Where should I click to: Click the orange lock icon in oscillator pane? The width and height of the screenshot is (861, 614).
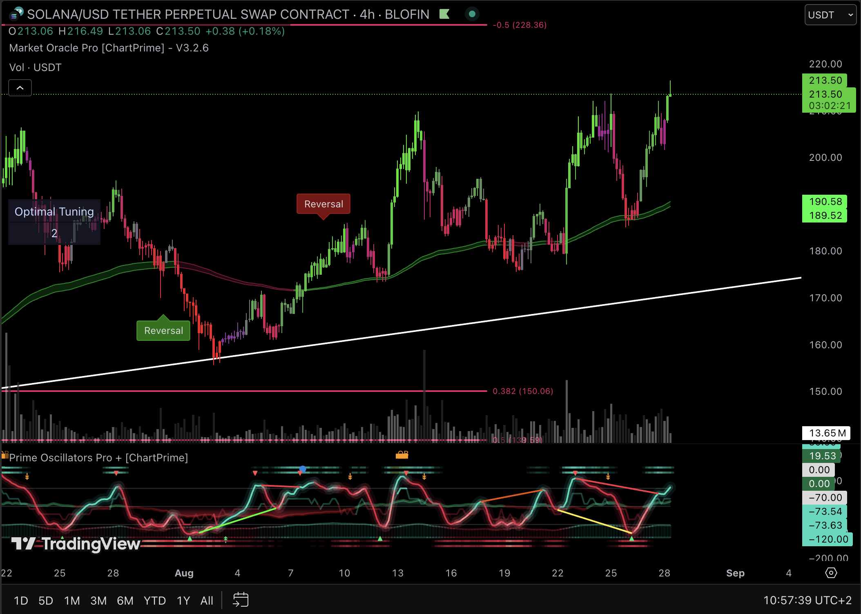click(x=402, y=455)
